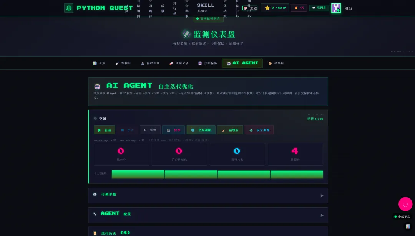Expand the AGENT 配置 section arrow
415x236 pixels.
tap(322, 215)
